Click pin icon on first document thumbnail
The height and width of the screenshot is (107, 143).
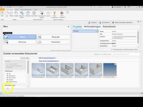(x=44, y=64)
